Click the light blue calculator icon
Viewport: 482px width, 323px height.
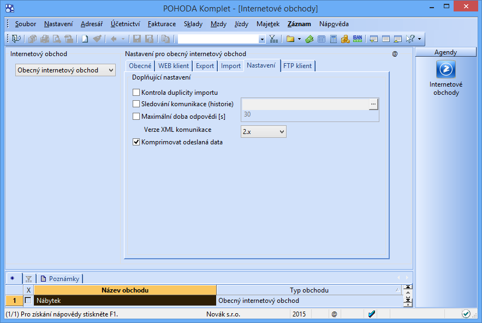pyautogui.click(x=322, y=39)
